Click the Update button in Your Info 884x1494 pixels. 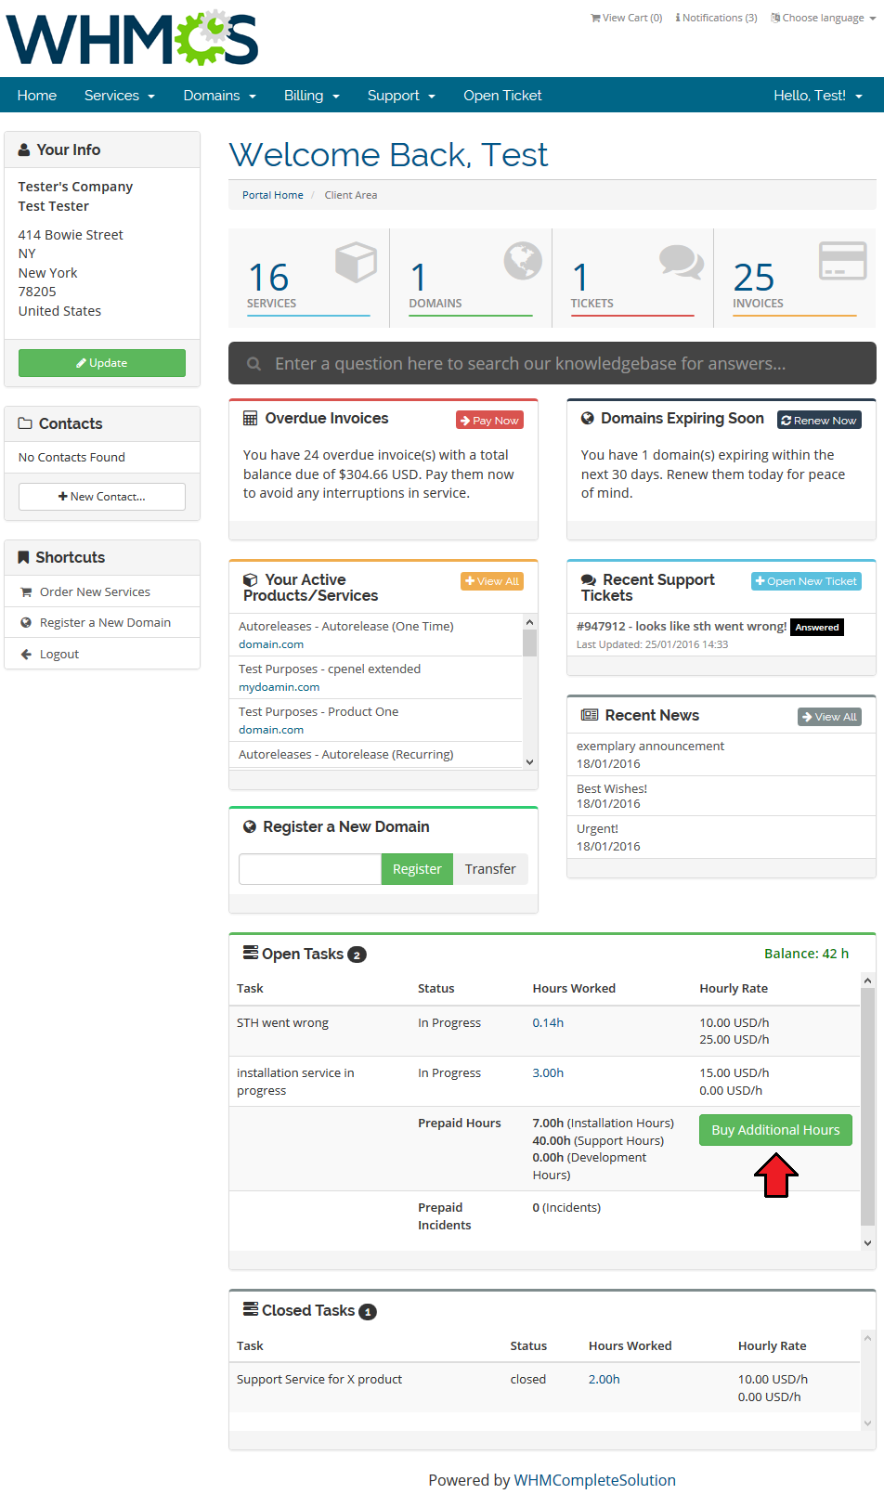point(102,363)
